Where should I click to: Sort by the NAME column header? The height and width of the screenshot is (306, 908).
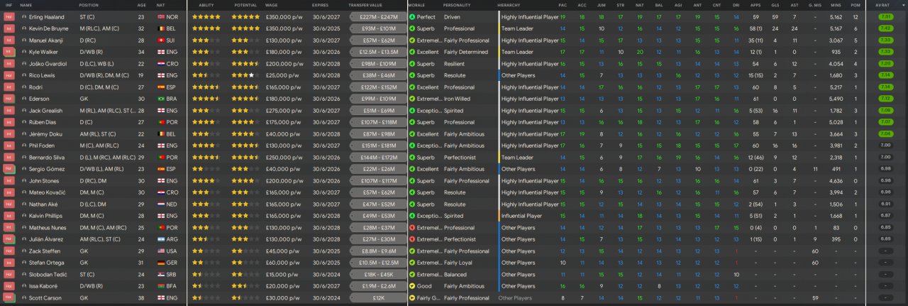[x=26, y=5]
